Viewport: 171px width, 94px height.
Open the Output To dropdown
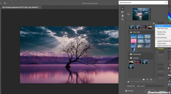(150, 86)
